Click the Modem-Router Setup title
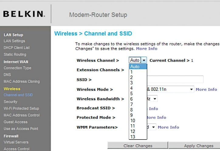This screenshot has height=151, width=220. coord(98,15)
